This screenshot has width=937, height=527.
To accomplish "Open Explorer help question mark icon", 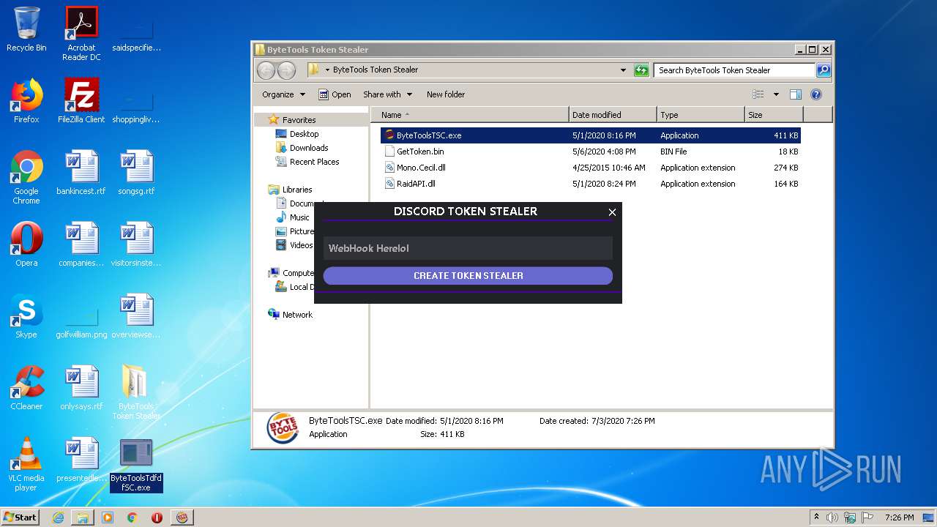I will tap(816, 94).
